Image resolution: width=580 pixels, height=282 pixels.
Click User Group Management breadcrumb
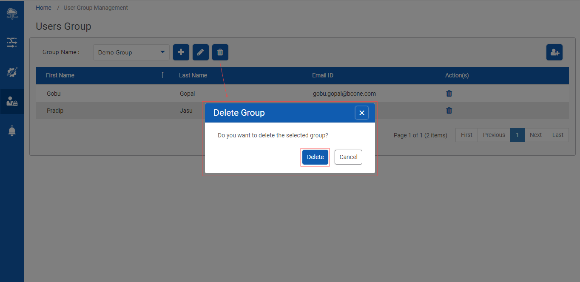tap(96, 8)
